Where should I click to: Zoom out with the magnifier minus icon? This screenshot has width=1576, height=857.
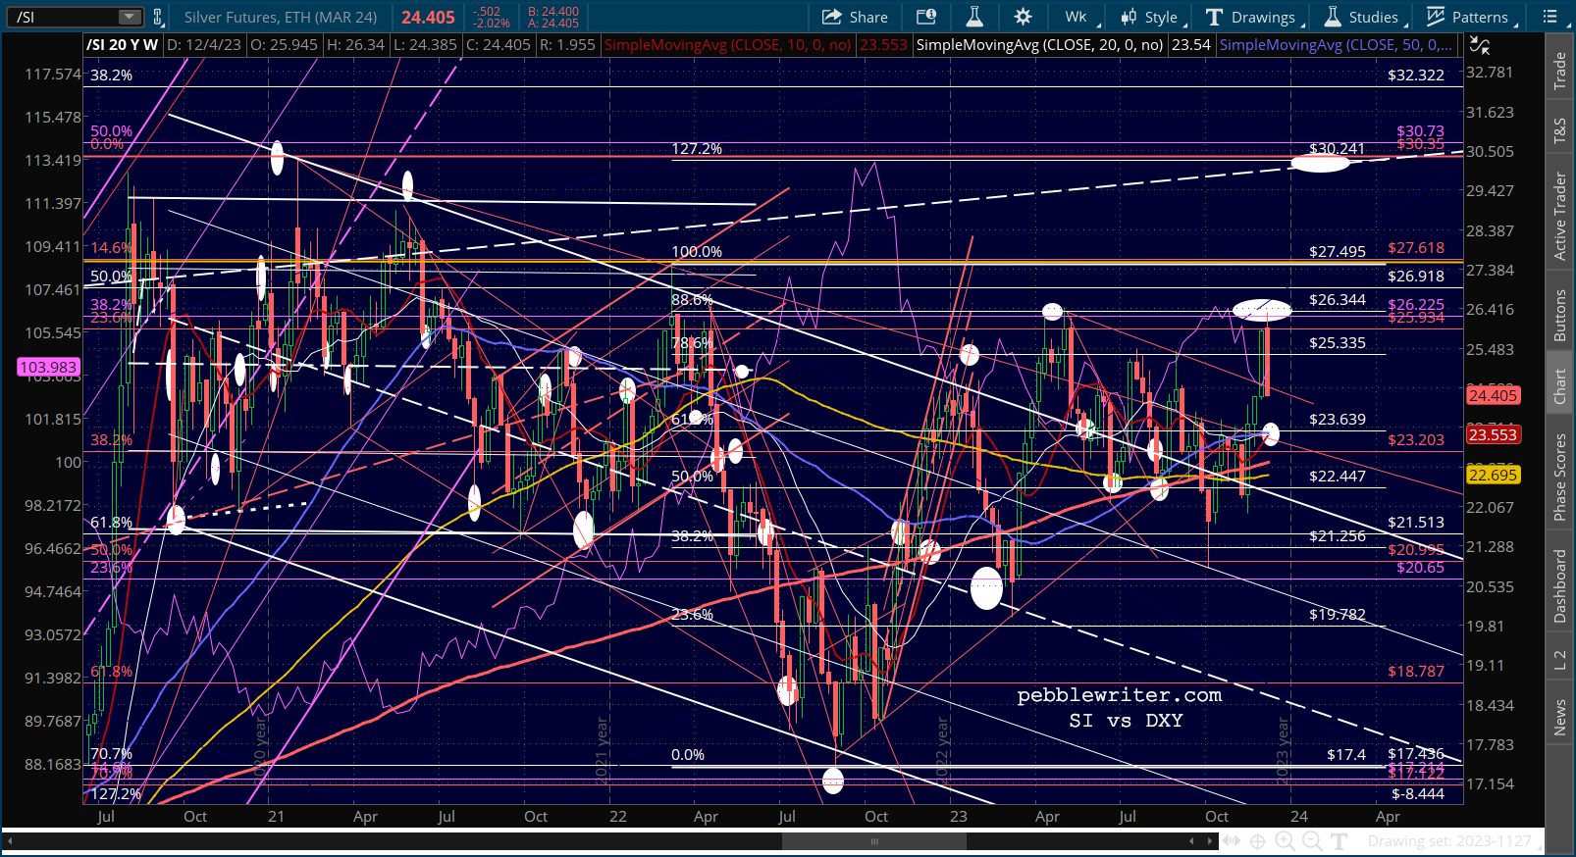(1312, 840)
